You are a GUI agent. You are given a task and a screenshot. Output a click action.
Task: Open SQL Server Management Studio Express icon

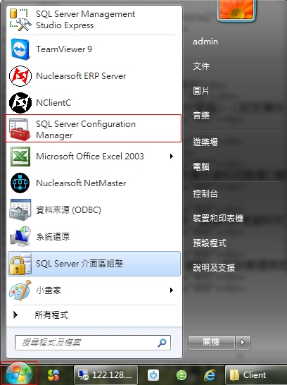click(x=20, y=20)
